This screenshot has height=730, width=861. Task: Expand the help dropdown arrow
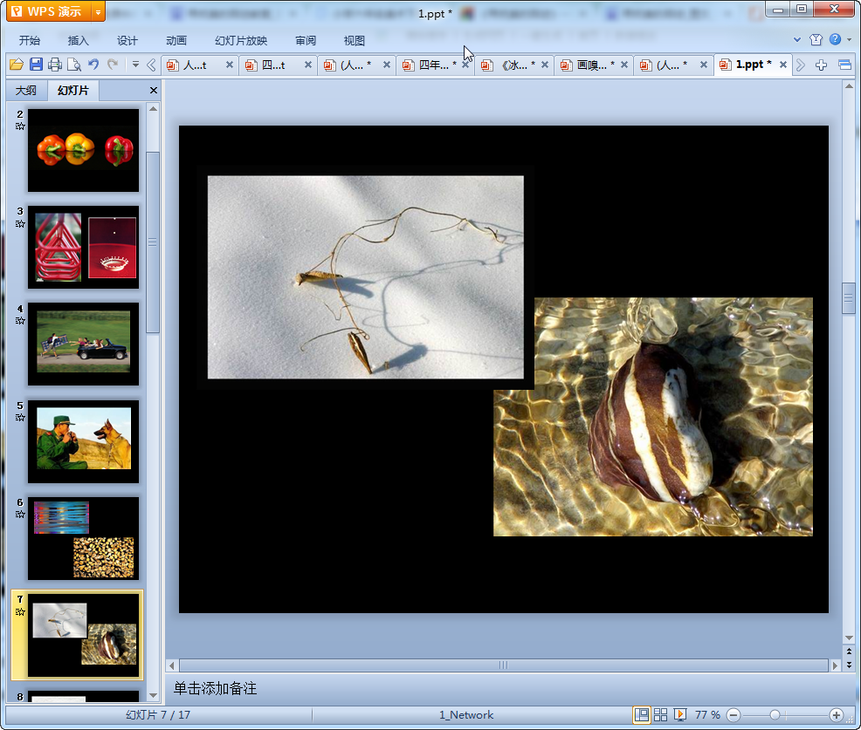pos(849,39)
